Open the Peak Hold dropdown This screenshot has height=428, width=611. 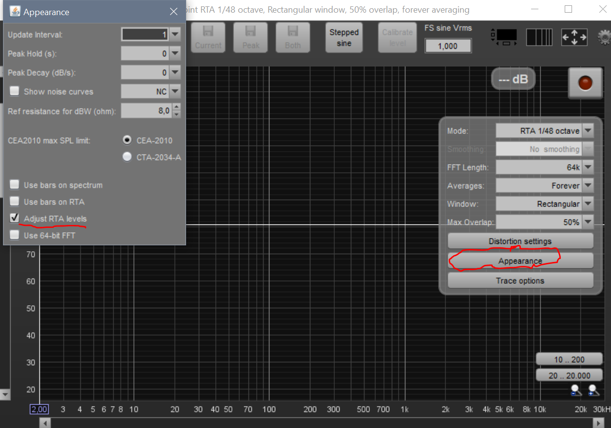[x=175, y=54]
